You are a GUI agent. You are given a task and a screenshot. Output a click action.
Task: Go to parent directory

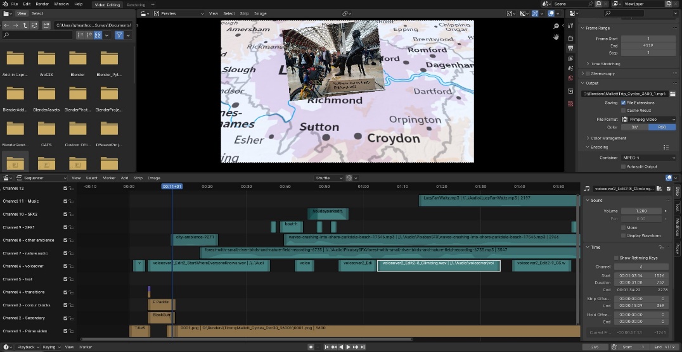pyautogui.click(x=25, y=25)
